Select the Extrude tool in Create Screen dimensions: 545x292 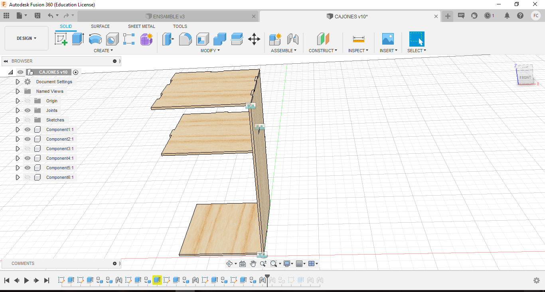[78, 39]
